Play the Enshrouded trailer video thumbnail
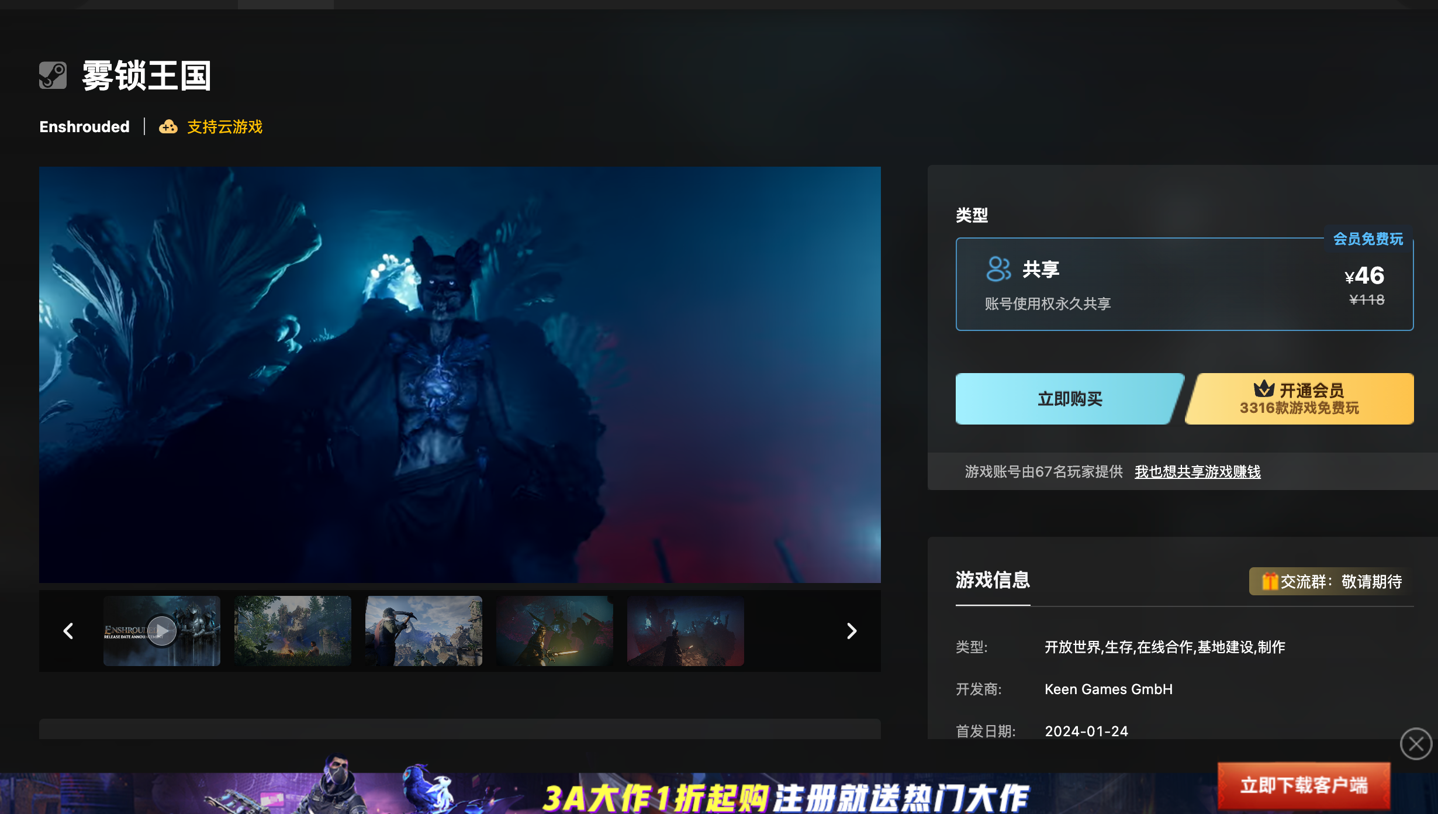1438x814 pixels. [162, 630]
